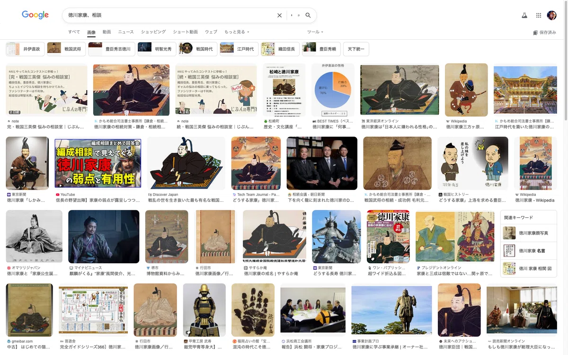Switch to the ショート動画 tab

pyautogui.click(x=186, y=32)
